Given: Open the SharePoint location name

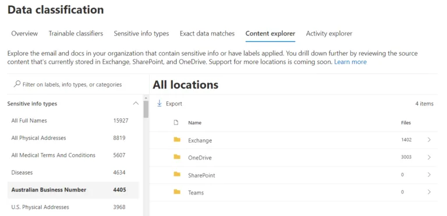Looking at the screenshot, I should coord(201,175).
